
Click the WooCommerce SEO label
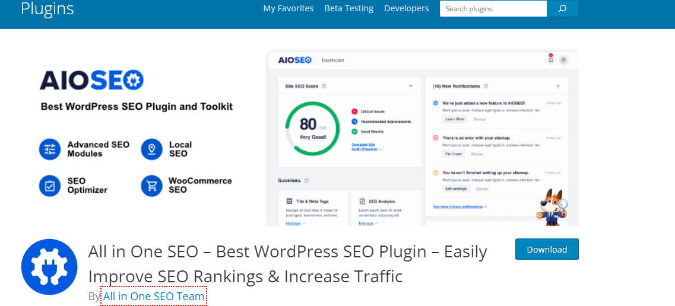tap(200, 185)
